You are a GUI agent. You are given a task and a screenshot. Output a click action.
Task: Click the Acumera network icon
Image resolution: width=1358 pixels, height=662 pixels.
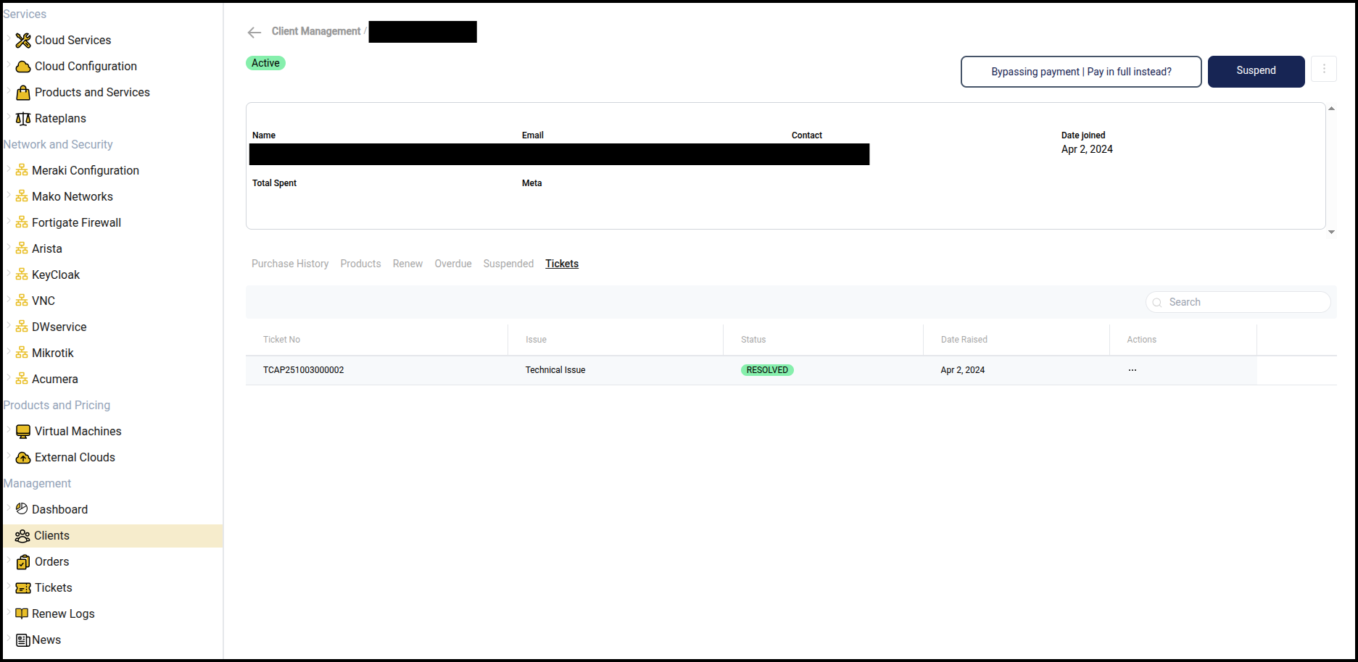(x=22, y=379)
